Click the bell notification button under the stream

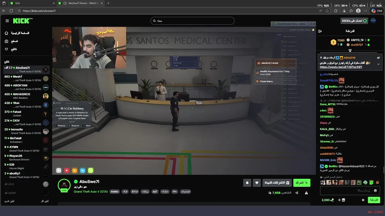coord(247,183)
